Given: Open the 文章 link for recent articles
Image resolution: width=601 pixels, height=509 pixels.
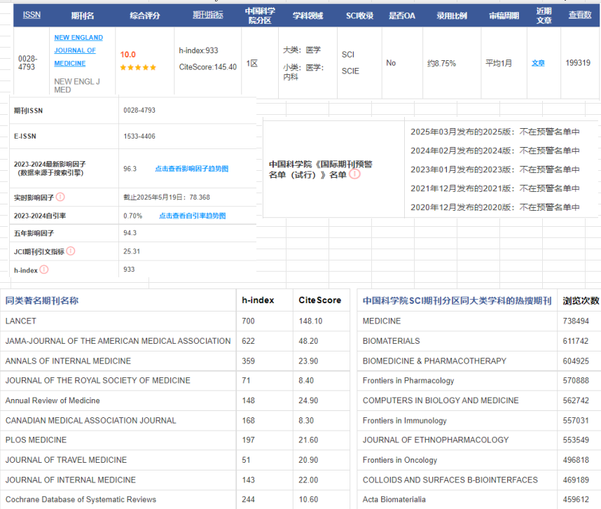Looking at the screenshot, I should tap(538, 63).
